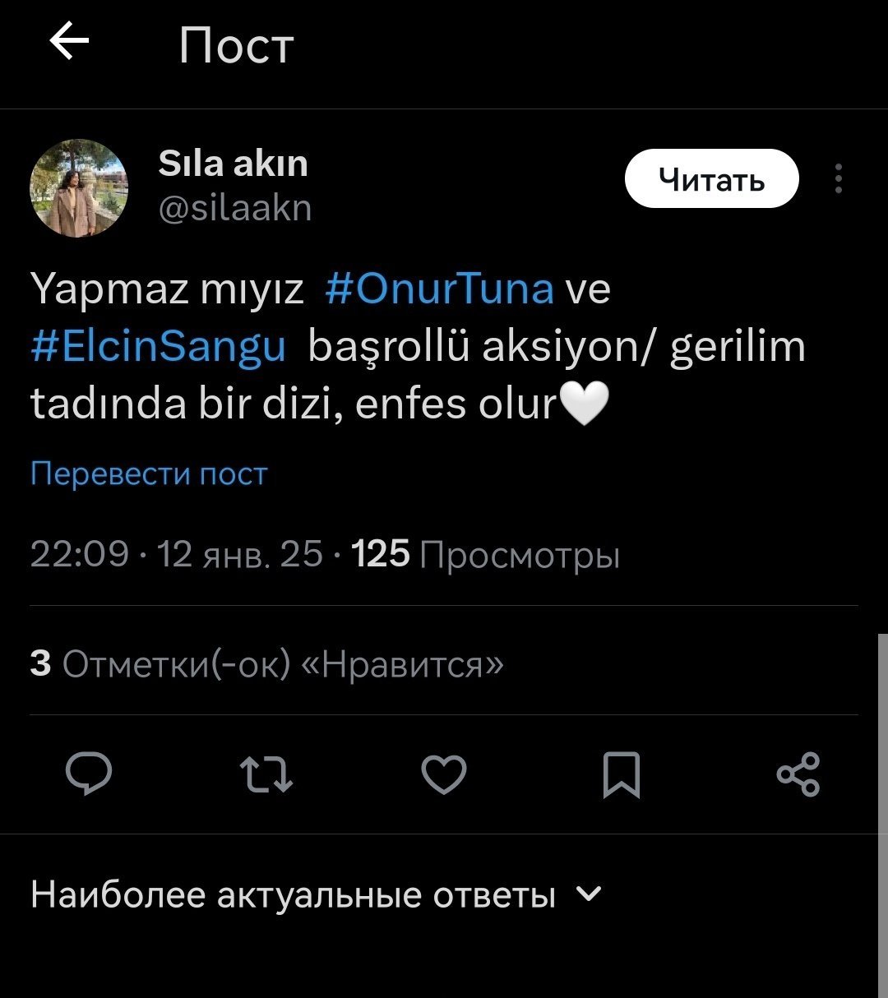Tap Перевести пост translate link

pos(149,474)
